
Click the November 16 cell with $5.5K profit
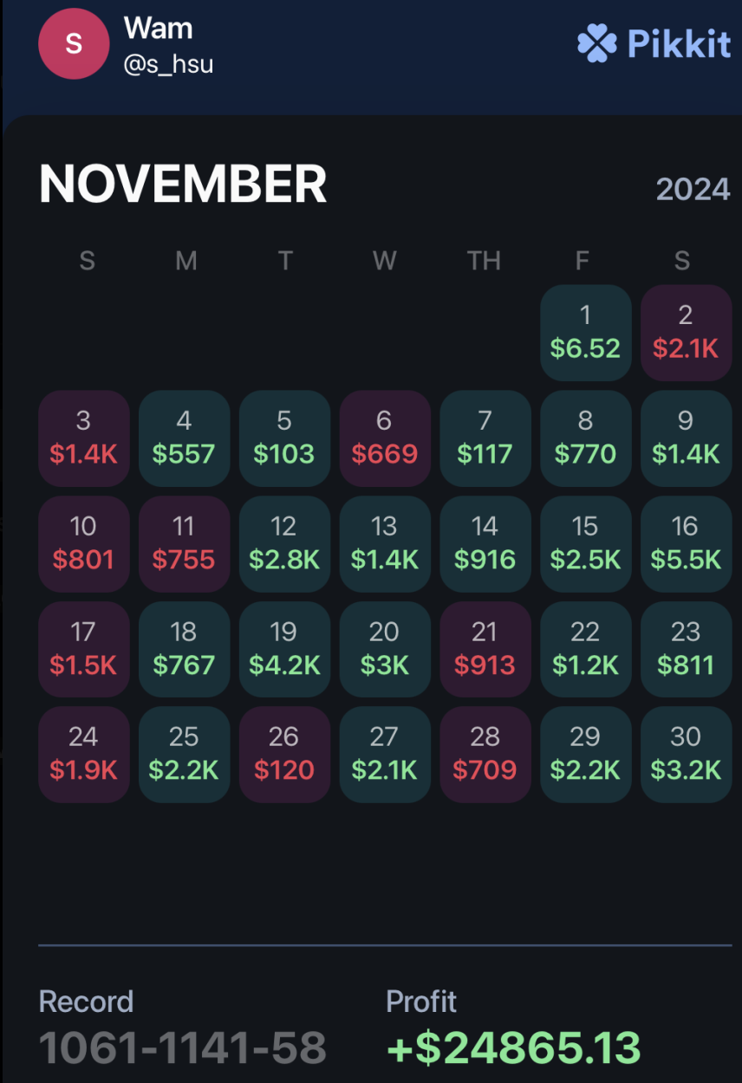[685, 544]
